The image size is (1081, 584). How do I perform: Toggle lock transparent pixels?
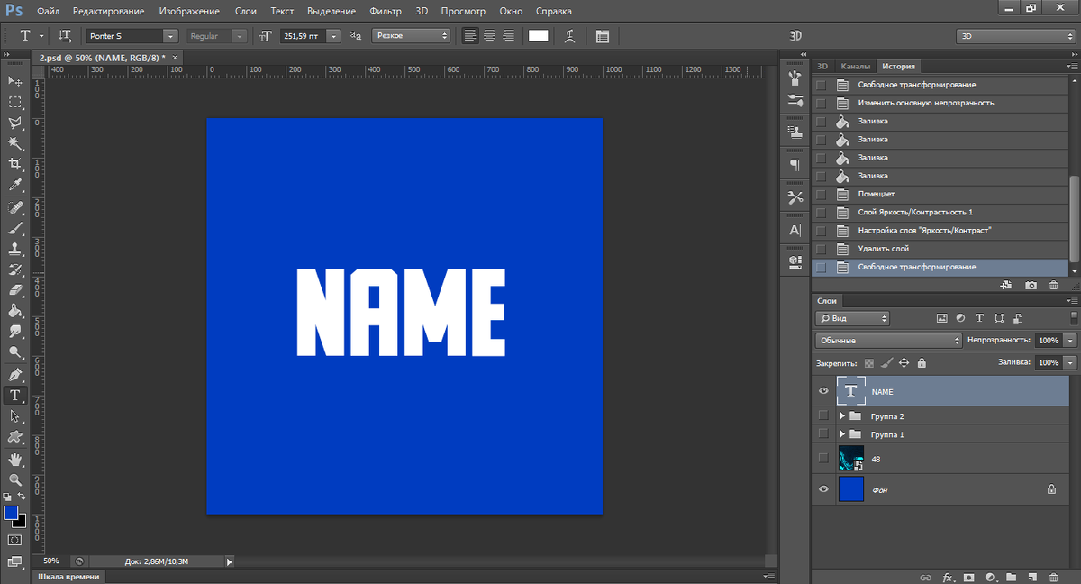pos(869,362)
